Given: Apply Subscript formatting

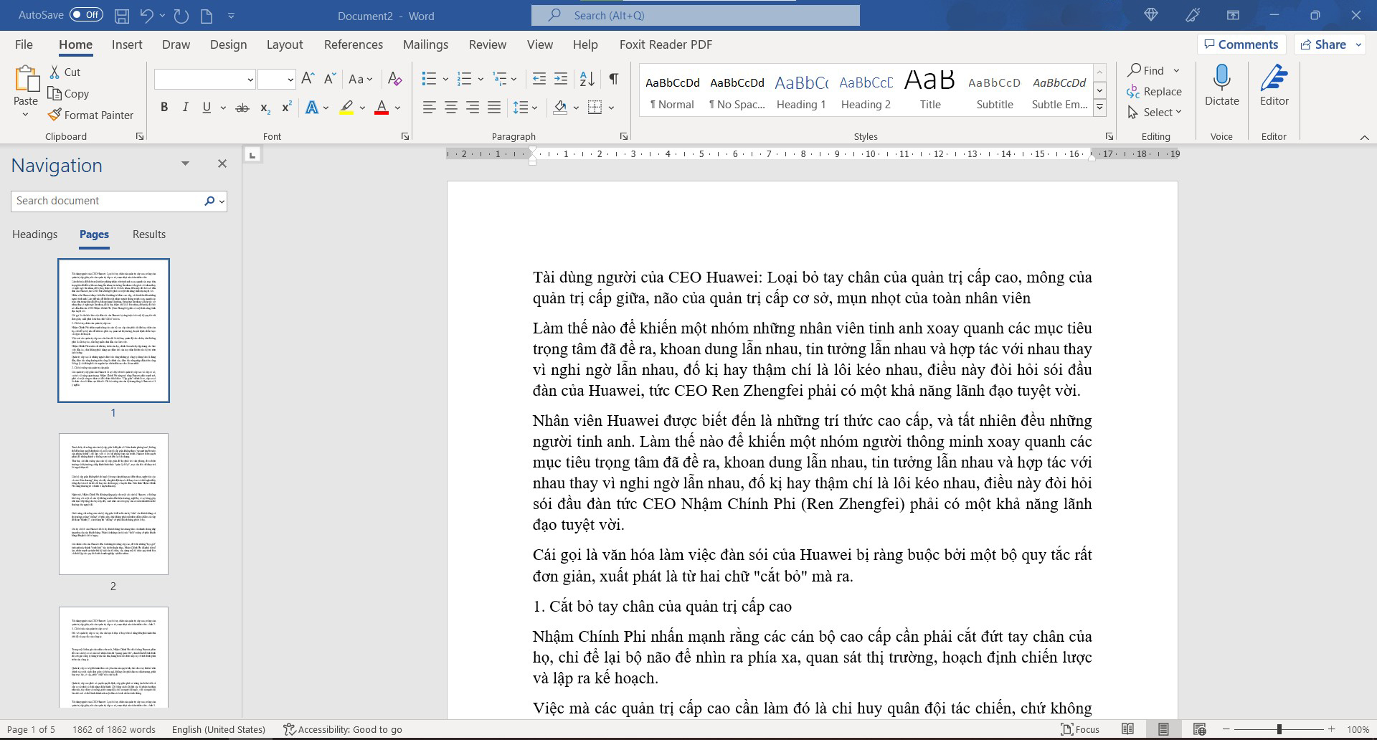Looking at the screenshot, I should click(265, 108).
